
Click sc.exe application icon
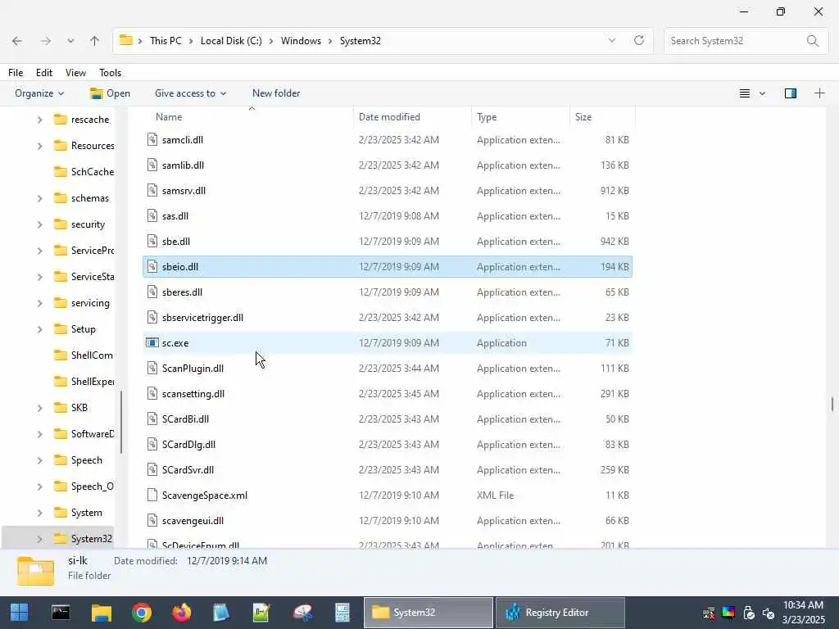[152, 343]
